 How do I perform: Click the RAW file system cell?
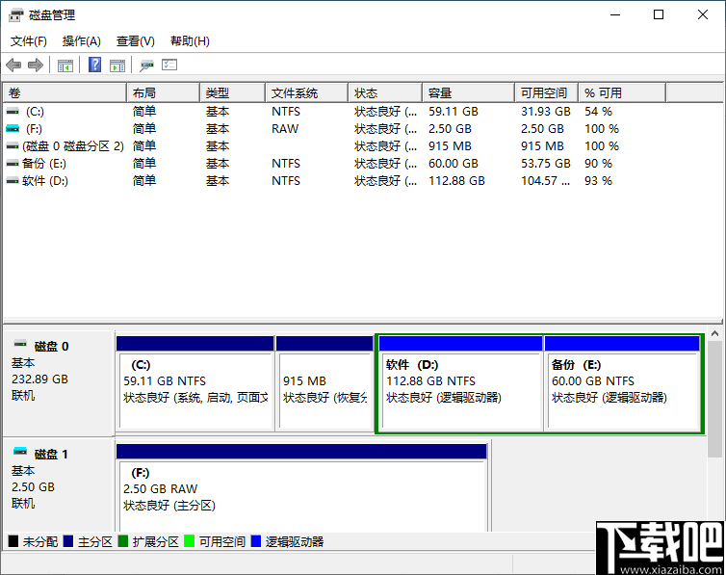coord(285,129)
